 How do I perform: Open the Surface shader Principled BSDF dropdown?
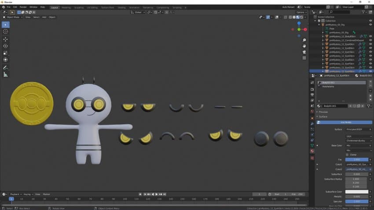(x=358, y=129)
